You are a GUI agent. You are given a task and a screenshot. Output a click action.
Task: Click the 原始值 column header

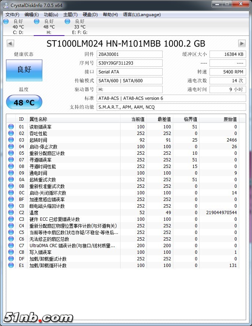pos(219,119)
